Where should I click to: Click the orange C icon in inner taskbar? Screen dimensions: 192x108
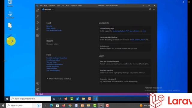point(89,99)
